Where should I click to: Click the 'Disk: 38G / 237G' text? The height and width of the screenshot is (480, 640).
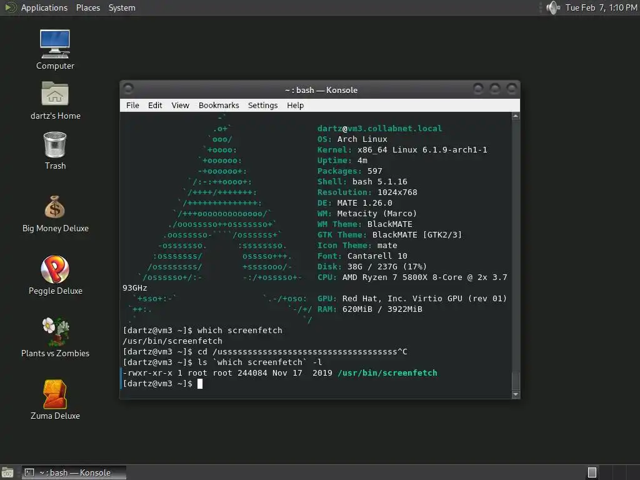pyautogui.click(x=372, y=266)
